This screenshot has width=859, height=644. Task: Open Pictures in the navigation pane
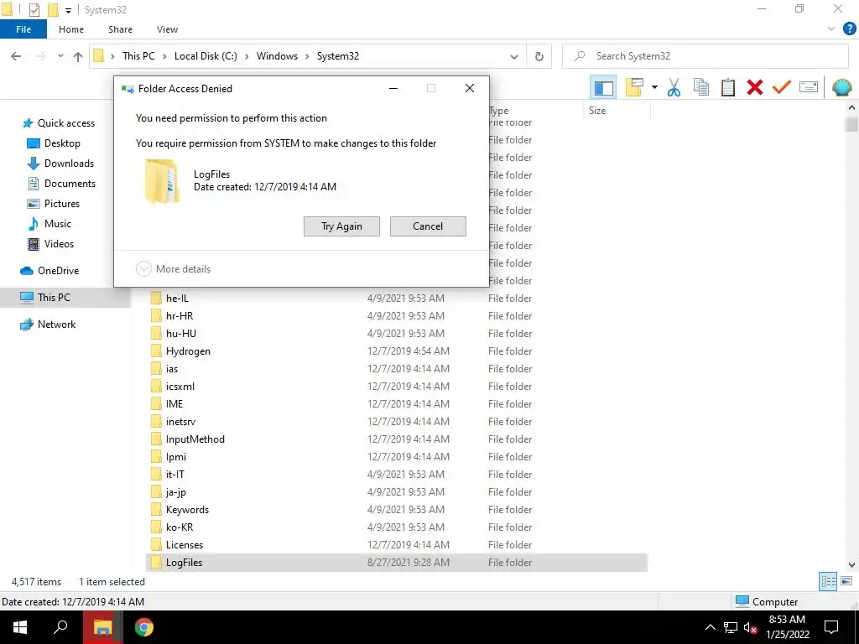[x=53, y=204]
